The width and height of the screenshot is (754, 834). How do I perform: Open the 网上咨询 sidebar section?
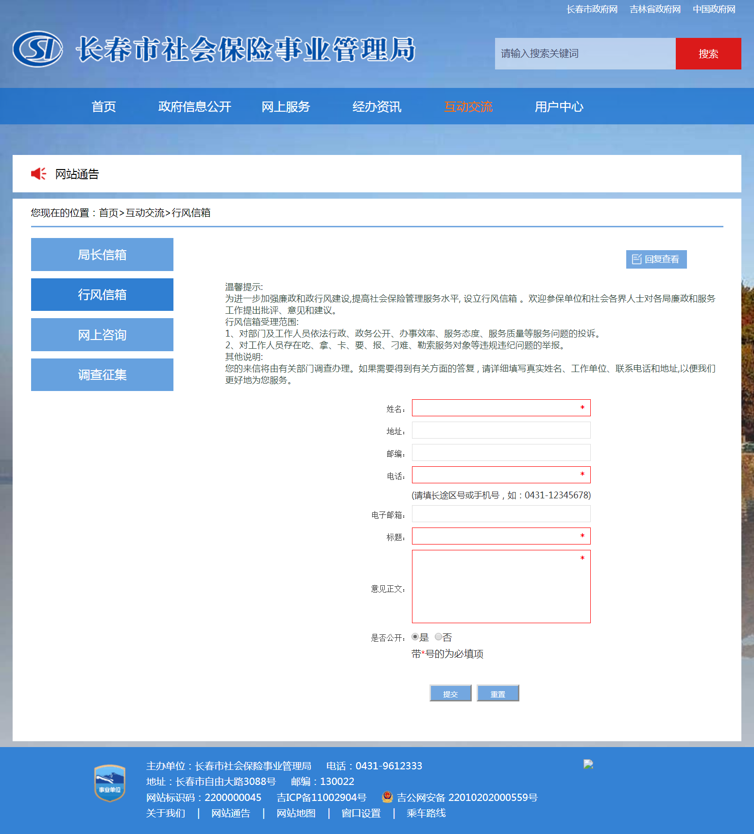pyautogui.click(x=102, y=335)
